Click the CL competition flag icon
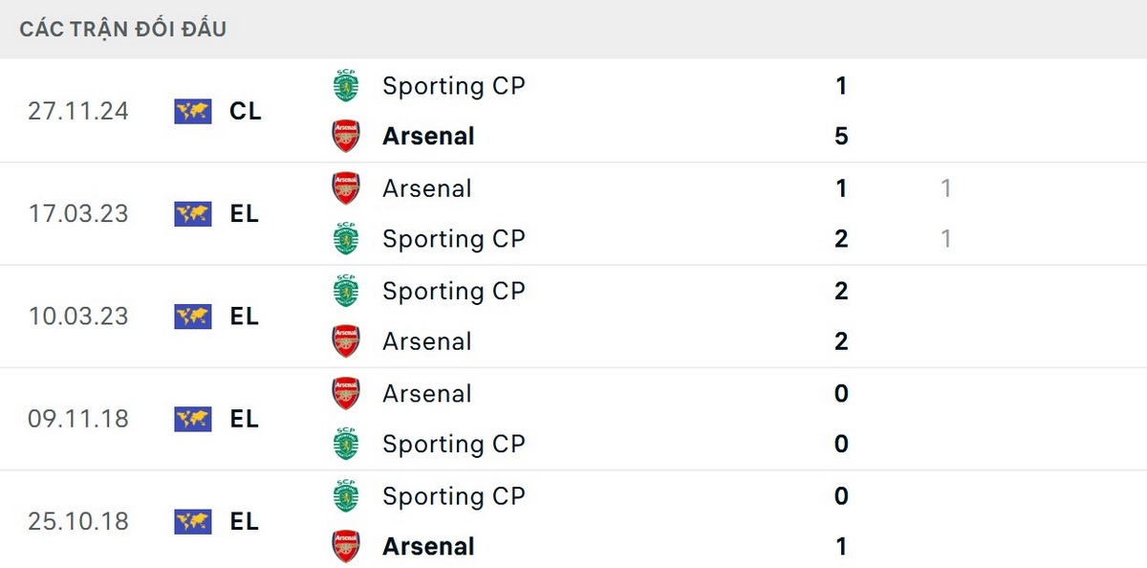Screen dimensions: 1147x568 pos(192,111)
